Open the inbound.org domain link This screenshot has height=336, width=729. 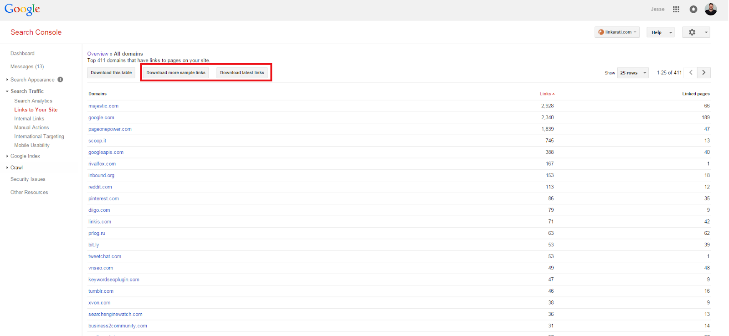(x=101, y=175)
